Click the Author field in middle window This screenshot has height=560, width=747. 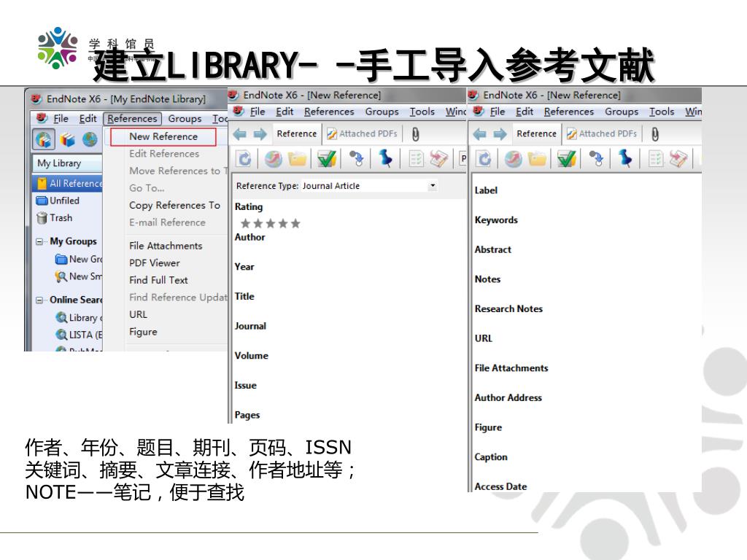click(x=249, y=237)
